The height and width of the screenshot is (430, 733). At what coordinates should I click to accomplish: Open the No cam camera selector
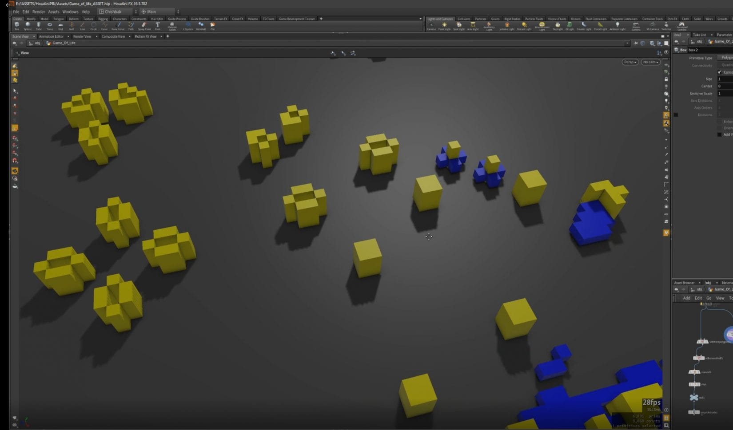pyautogui.click(x=650, y=62)
